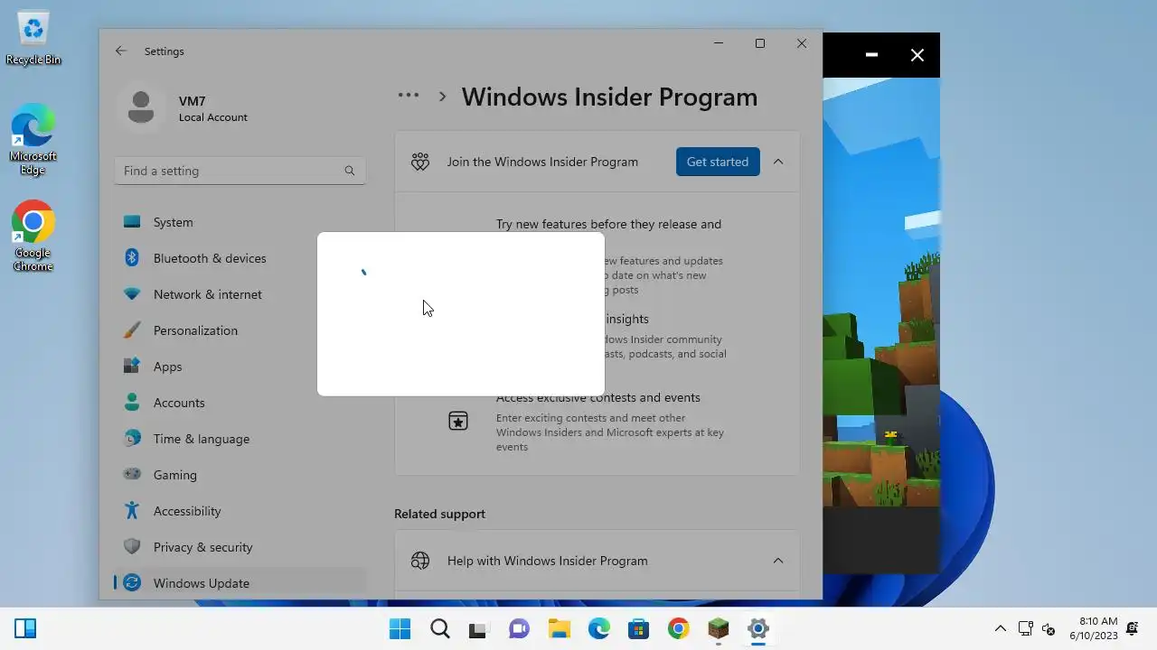Select Privacy & security shield icon
The width and height of the screenshot is (1157, 650).
132,547
